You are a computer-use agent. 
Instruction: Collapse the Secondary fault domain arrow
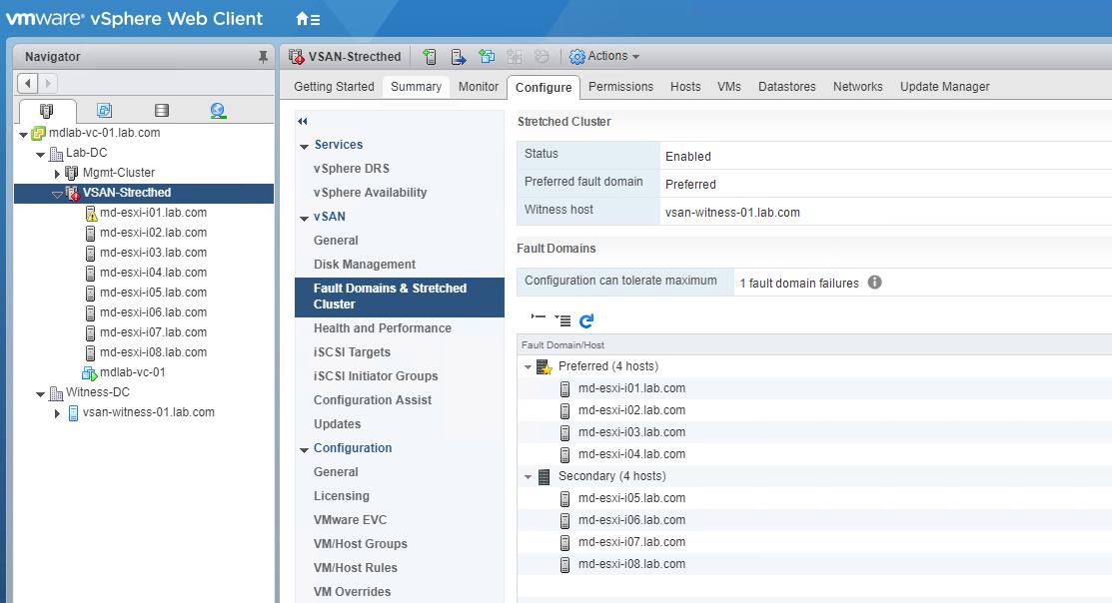528,477
